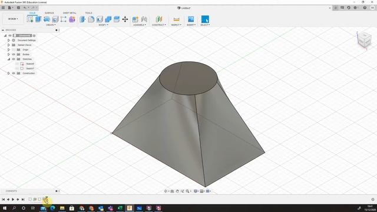Toggle visibility eye of Construction folder
This screenshot has height=212, width=377.
coord(14,73)
